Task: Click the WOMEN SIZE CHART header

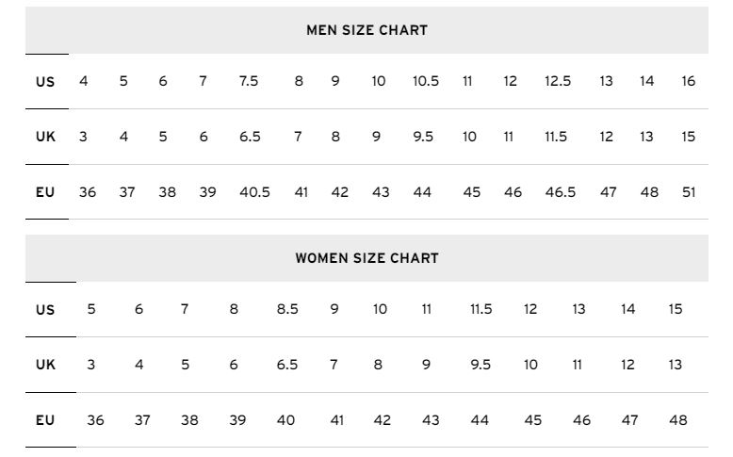Action: point(366,258)
